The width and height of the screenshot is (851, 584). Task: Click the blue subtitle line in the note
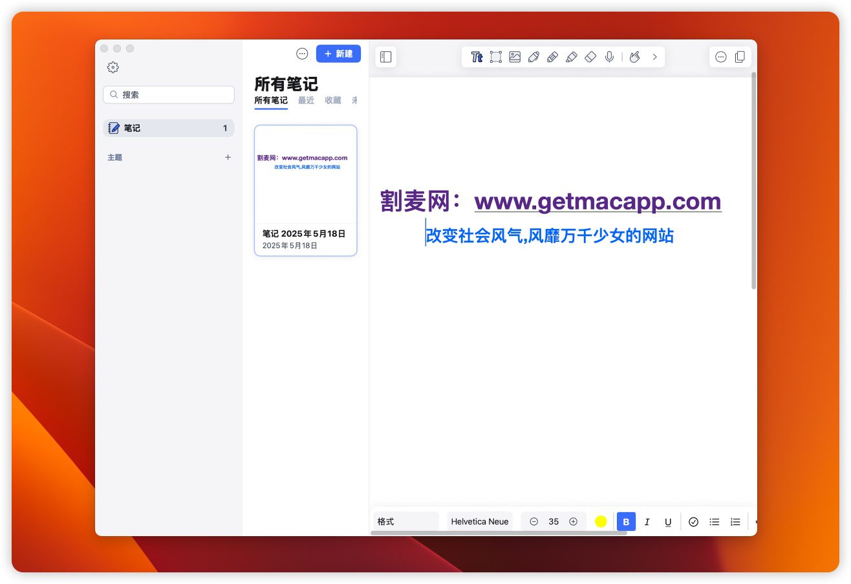(550, 236)
